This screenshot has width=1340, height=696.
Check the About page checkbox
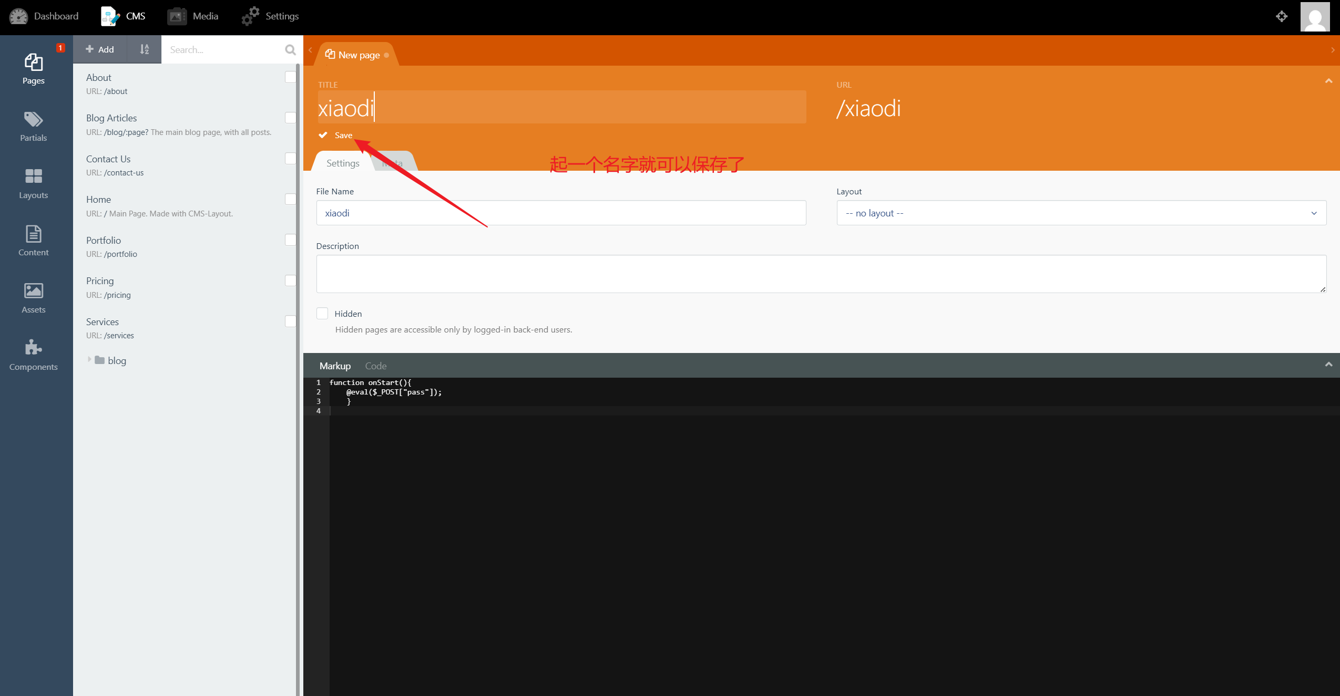pos(290,77)
